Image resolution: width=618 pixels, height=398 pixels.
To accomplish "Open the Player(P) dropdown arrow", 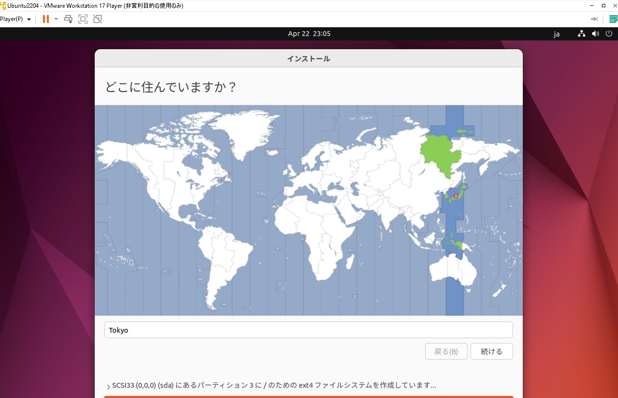I will pos(28,19).
